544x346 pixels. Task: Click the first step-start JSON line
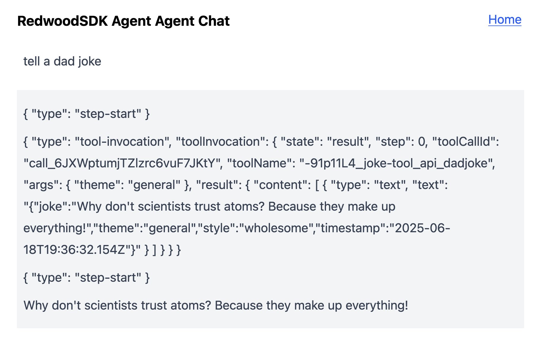pos(87,114)
